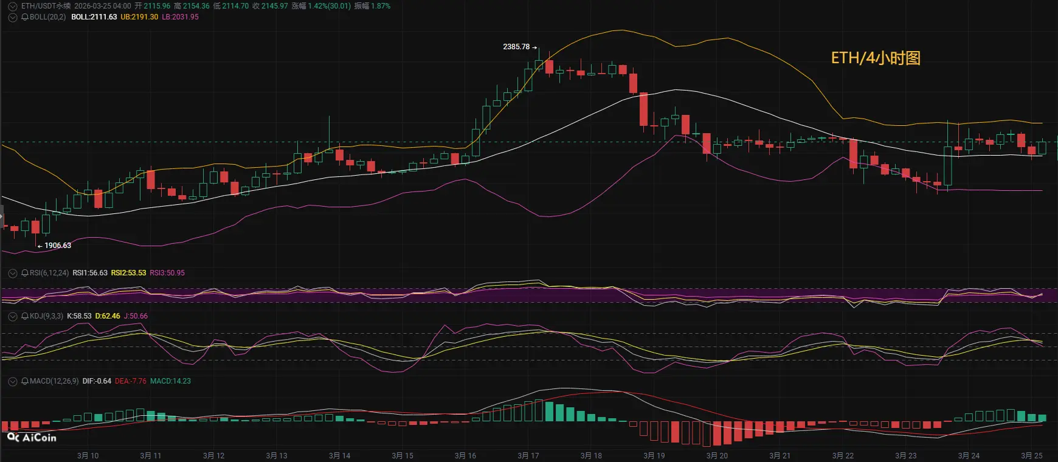Click the close price 2145.97 value
This screenshot has height=462, width=1058.
click(275, 6)
